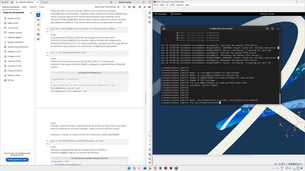Viewport: 305px width, 171px height.
Task: Open the Windows Start button
Action: pos(129,168)
